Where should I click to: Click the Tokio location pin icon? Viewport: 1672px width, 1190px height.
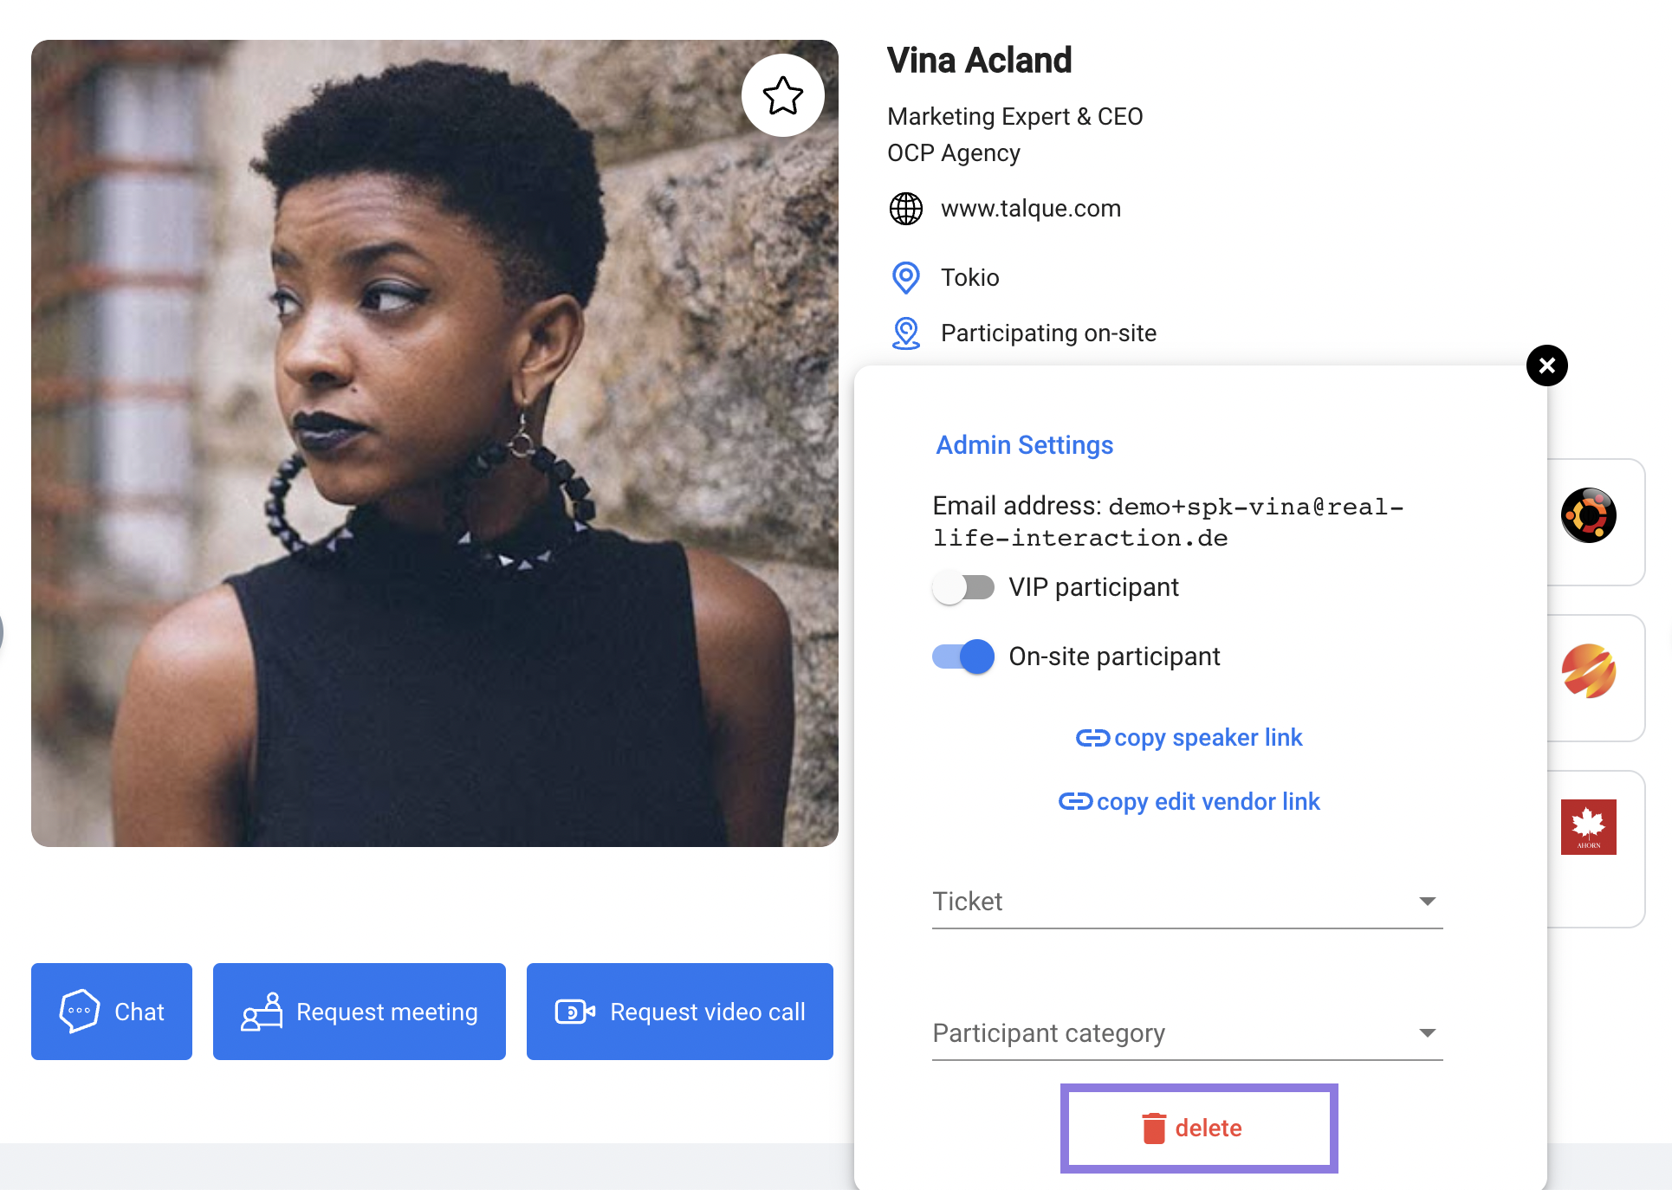click(x=906, y=278)
